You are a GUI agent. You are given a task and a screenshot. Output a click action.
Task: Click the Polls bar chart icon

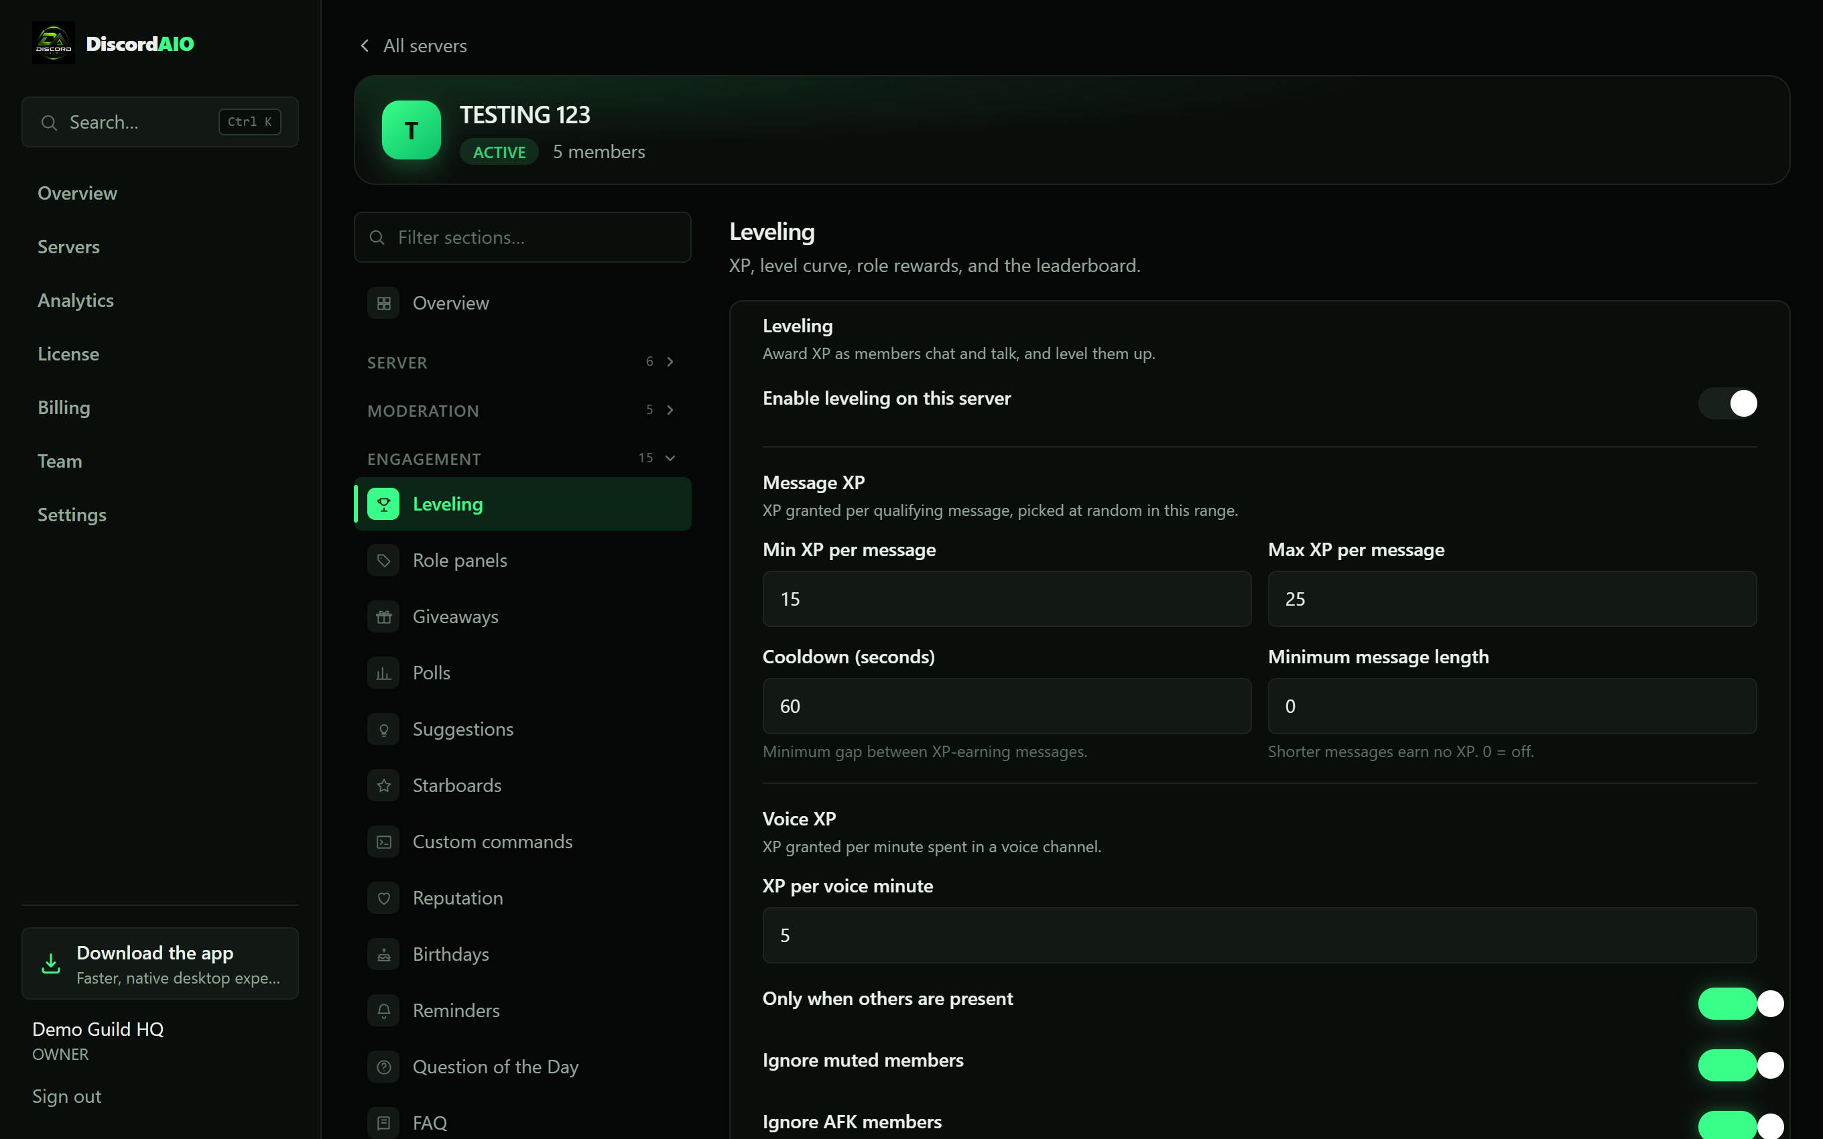tap(383, 673)
